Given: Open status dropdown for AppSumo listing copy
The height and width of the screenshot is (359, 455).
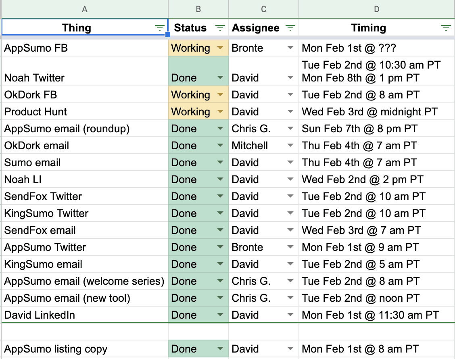Looking at the screenshot, I should pyautogui.click(x=220, y=349).
